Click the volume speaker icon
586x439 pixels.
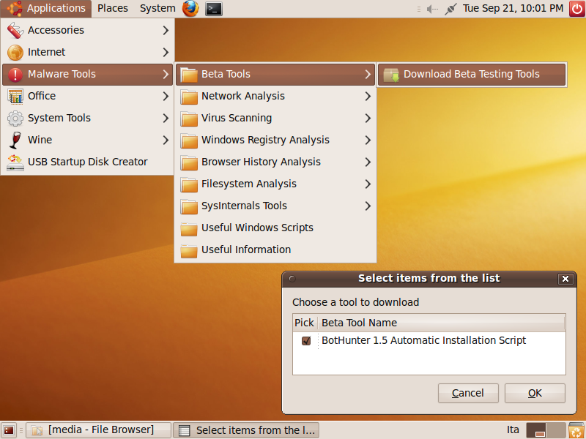pos(432,9)
